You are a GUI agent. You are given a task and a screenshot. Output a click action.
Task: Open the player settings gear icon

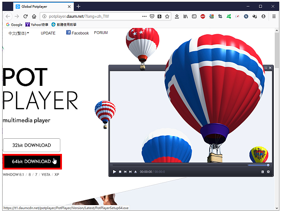pyautogui.click(x=268, y=172)
